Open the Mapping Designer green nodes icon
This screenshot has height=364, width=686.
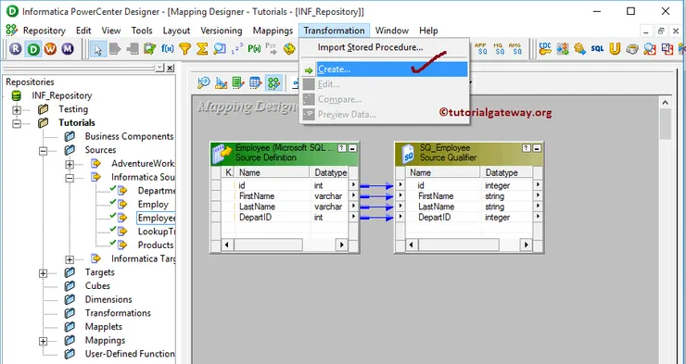point(273,82)
